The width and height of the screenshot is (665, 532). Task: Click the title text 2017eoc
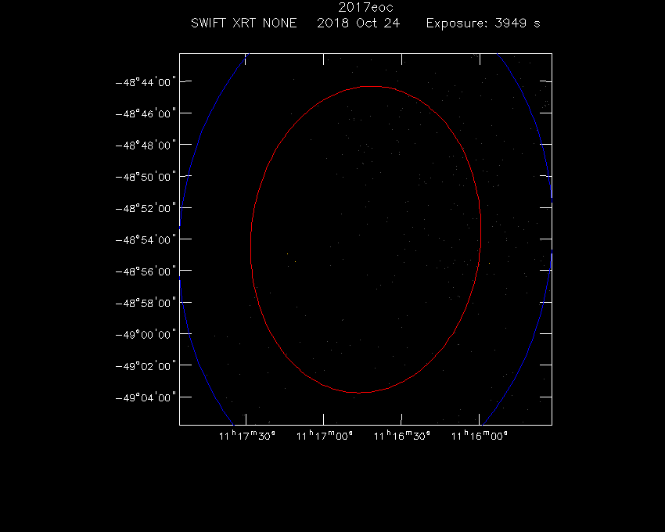tap(365, 8)
